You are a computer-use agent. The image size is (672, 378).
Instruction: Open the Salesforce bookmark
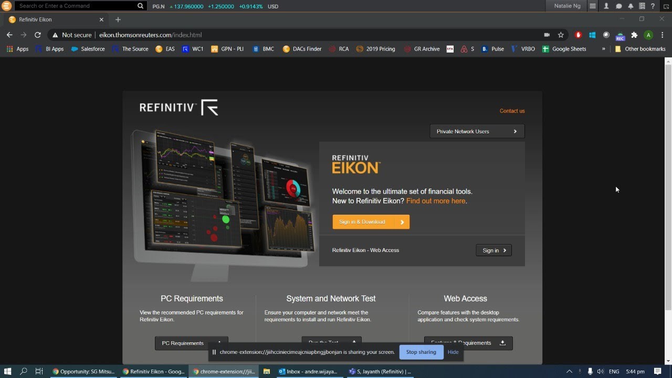pos(88,49)
